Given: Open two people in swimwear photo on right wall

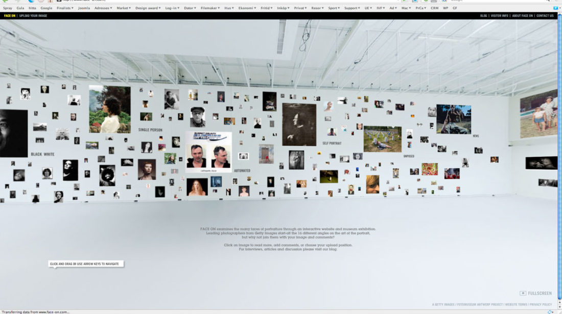Looking at the screenshot, I should [x=539, y=114].
